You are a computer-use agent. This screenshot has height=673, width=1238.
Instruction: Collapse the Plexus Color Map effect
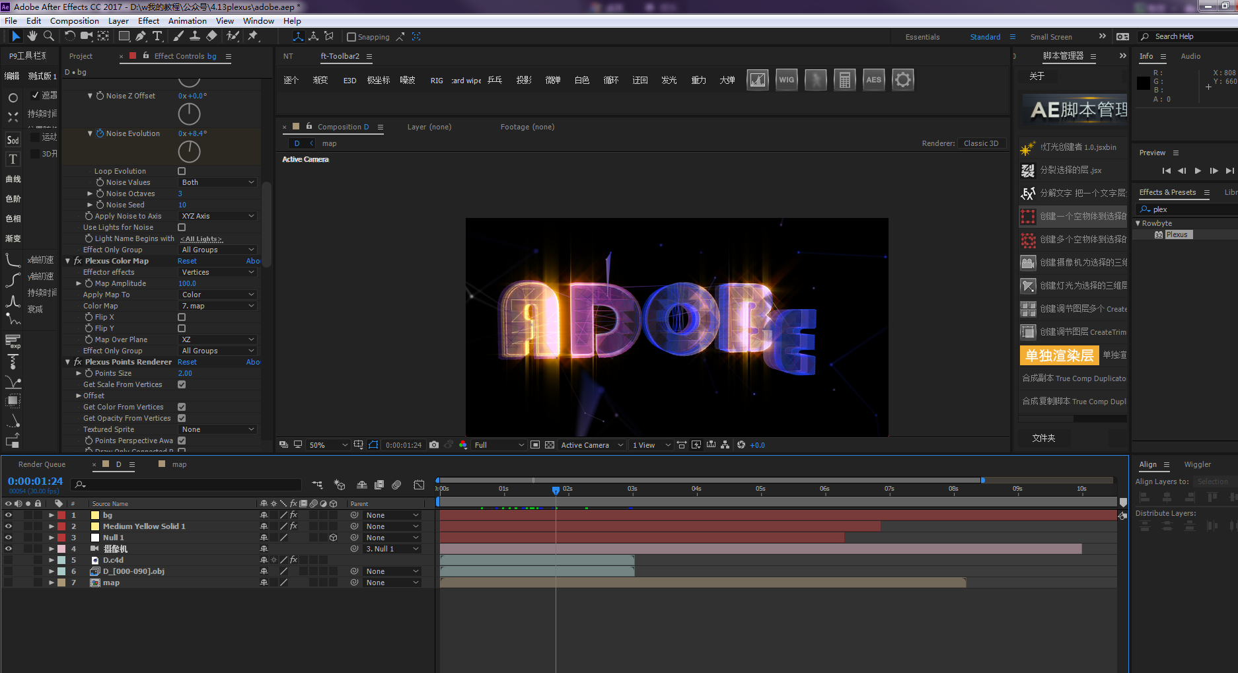click(x=67, y=261)
